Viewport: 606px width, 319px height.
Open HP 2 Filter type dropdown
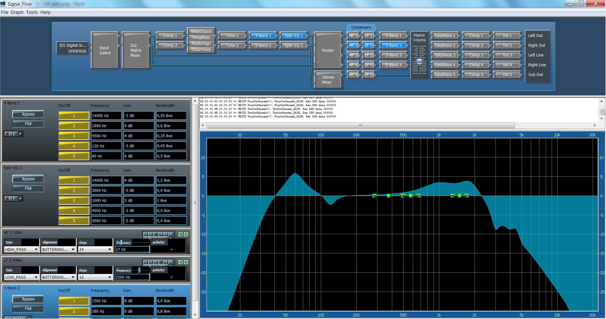(21, 250)
